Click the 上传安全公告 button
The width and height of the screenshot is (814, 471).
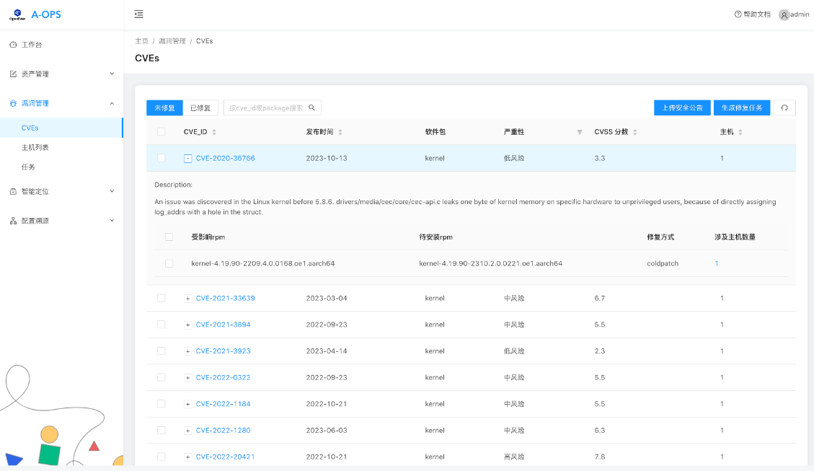point(682,107)
